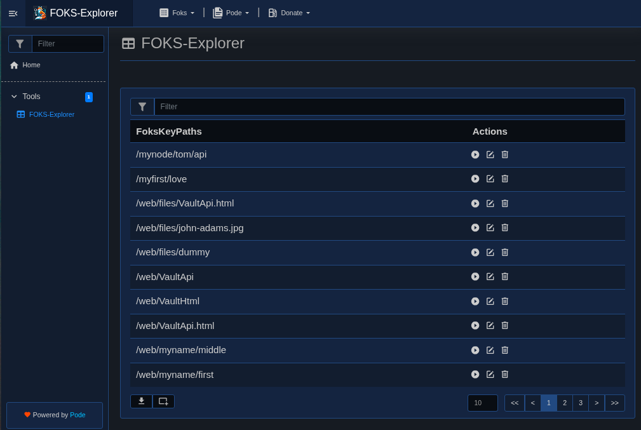Click the play icon for /mynode/tom/api

click(x=475, y=154)
